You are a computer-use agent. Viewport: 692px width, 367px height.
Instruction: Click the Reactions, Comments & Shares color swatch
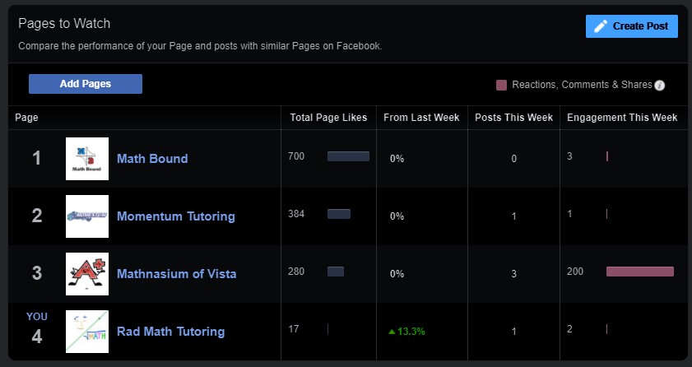501,85
